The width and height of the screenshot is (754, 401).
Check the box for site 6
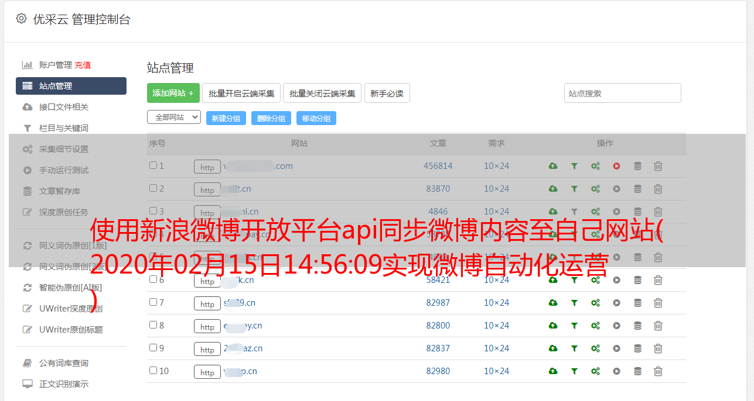(153, 279)
